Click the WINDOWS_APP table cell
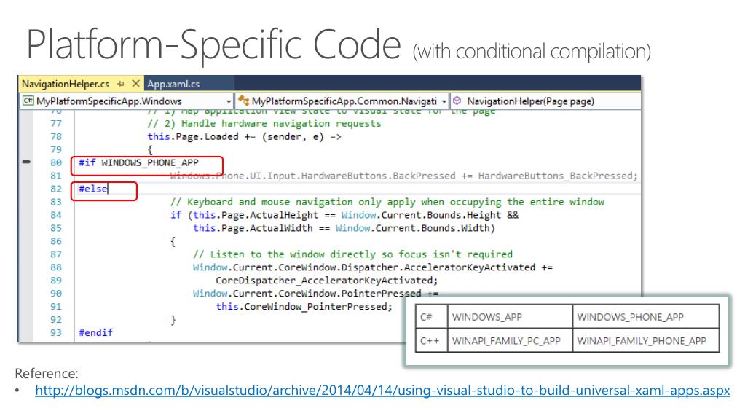 [510, 317]
